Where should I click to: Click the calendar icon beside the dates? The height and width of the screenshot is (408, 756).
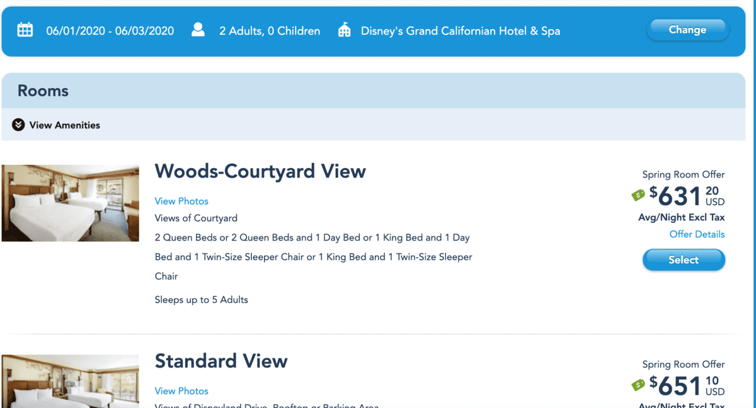click(x=25, y=30)
